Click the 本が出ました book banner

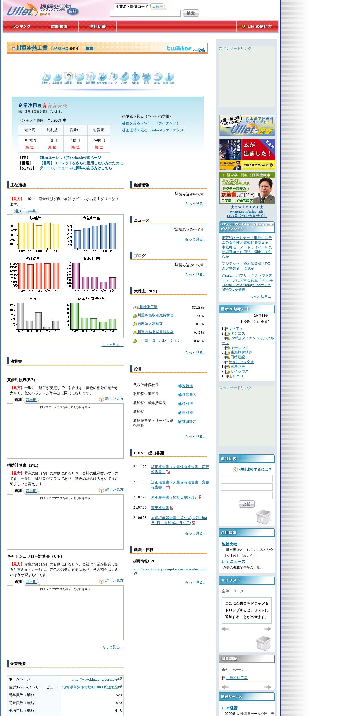coord(247,154)
